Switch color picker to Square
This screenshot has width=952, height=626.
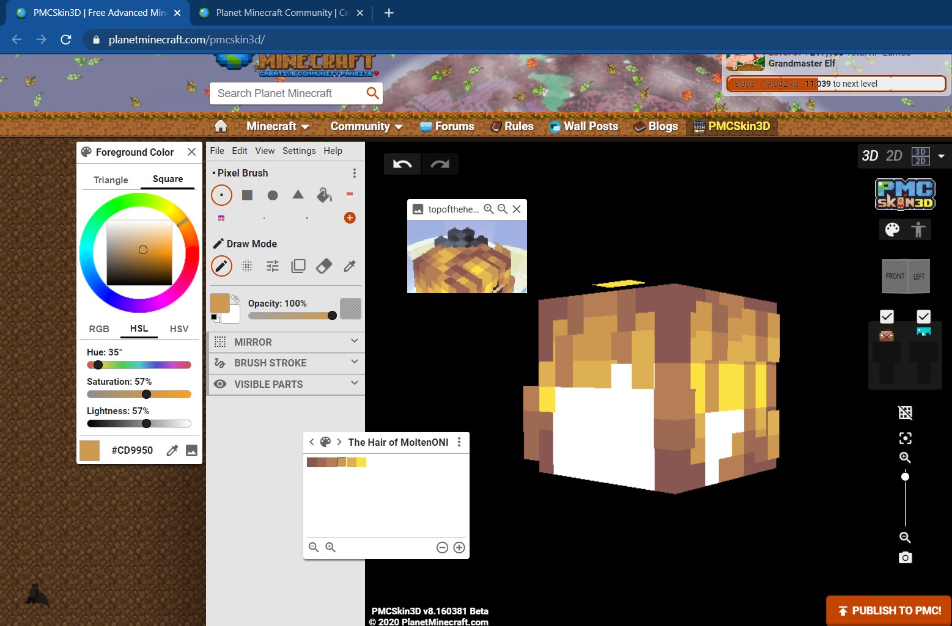click(168, 179)
